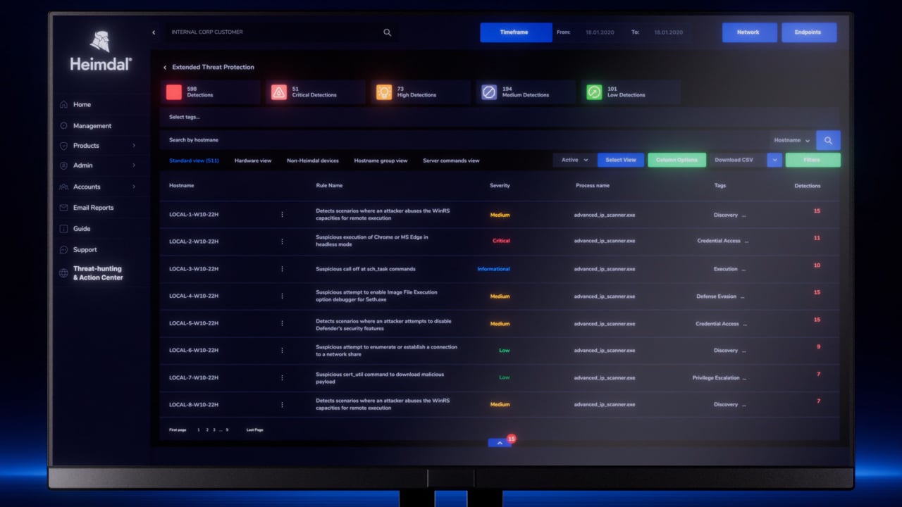
Task: Click the Support chat icon
Action: tap(63, 250)
